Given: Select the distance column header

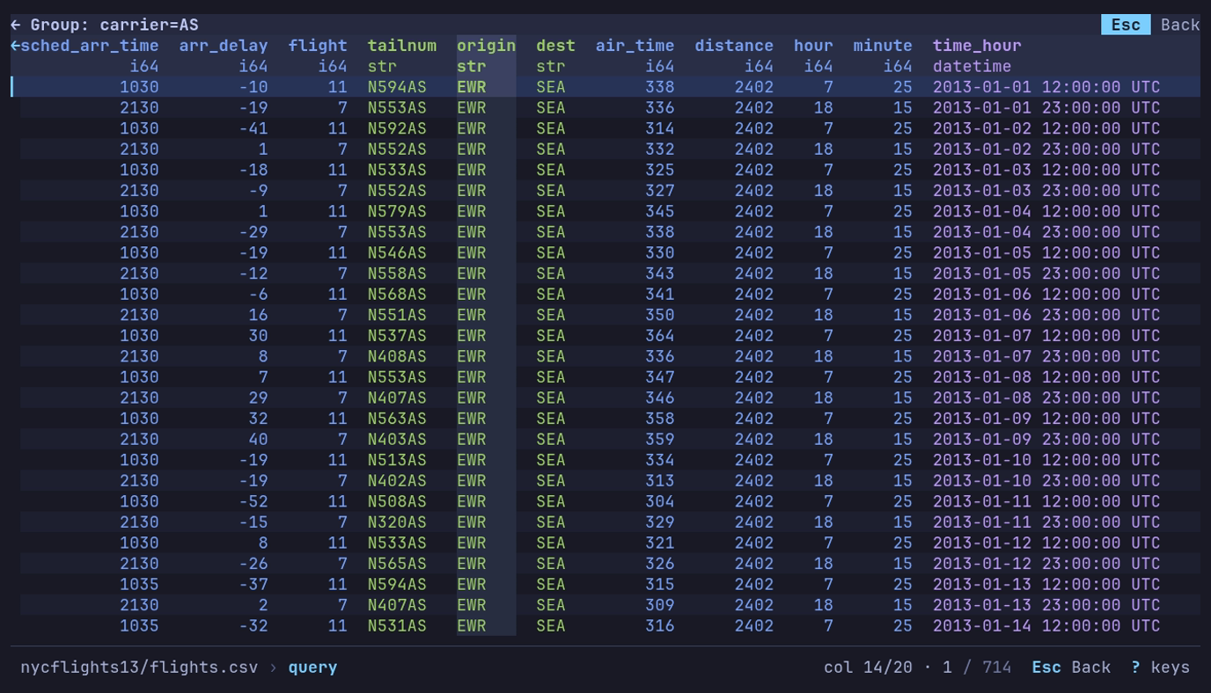Looking at the screenshot, I should point(734,46).
